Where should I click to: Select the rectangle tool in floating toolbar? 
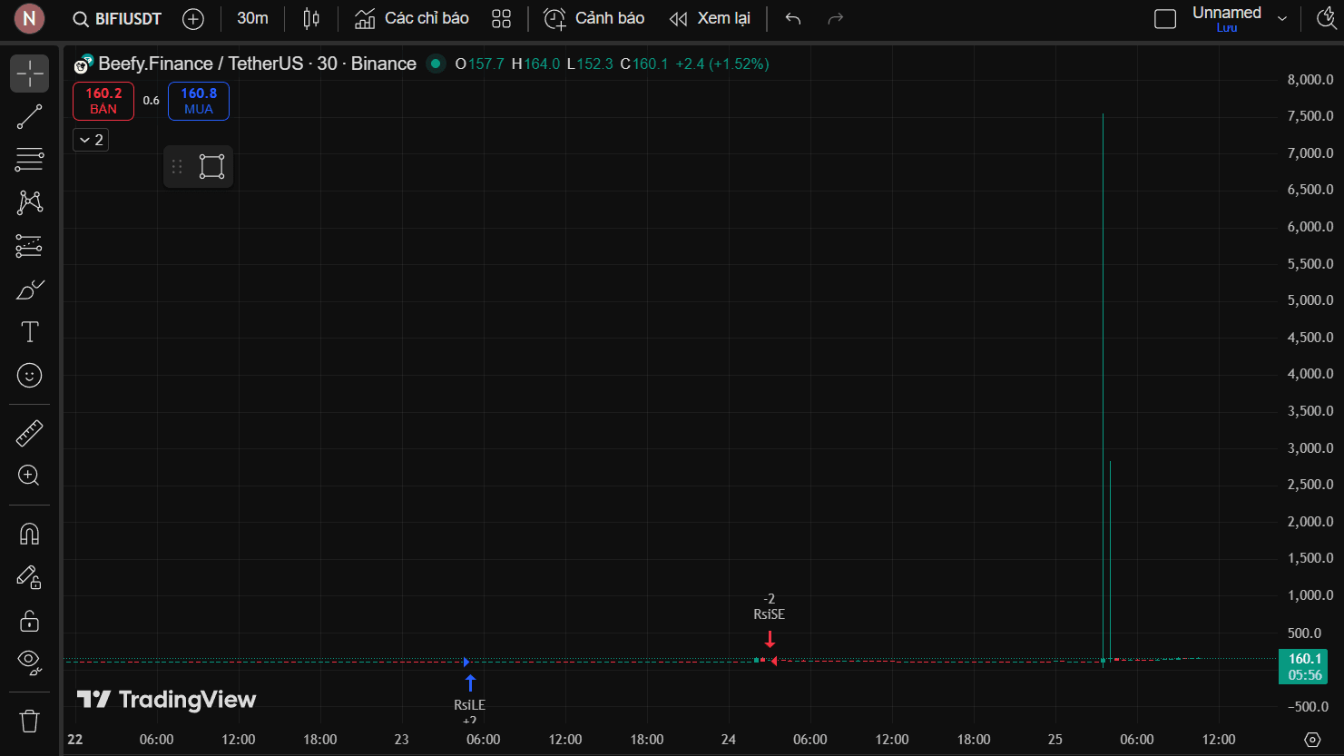211,166
